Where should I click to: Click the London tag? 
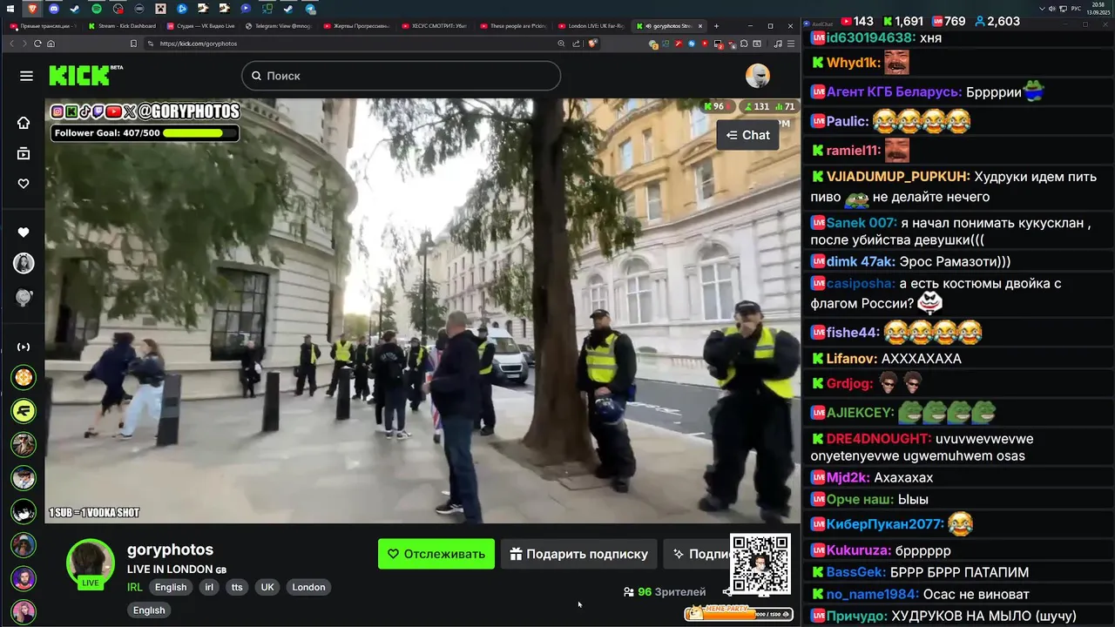[308, 587]
